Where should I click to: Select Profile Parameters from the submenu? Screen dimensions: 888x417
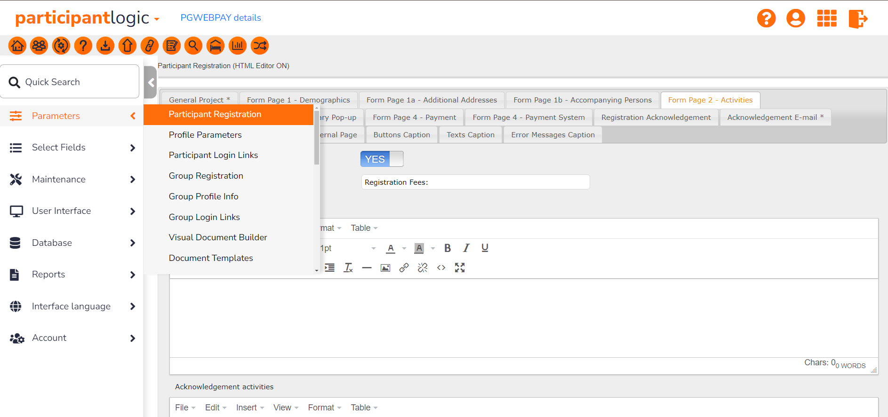point(205,135)
